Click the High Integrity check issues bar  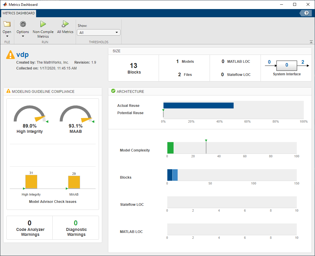[x=31, y=182]
